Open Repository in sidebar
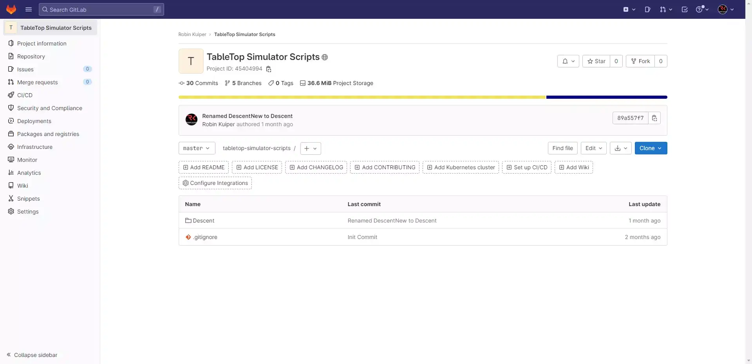The image size is (752, 364). click(x=50, y=56)
